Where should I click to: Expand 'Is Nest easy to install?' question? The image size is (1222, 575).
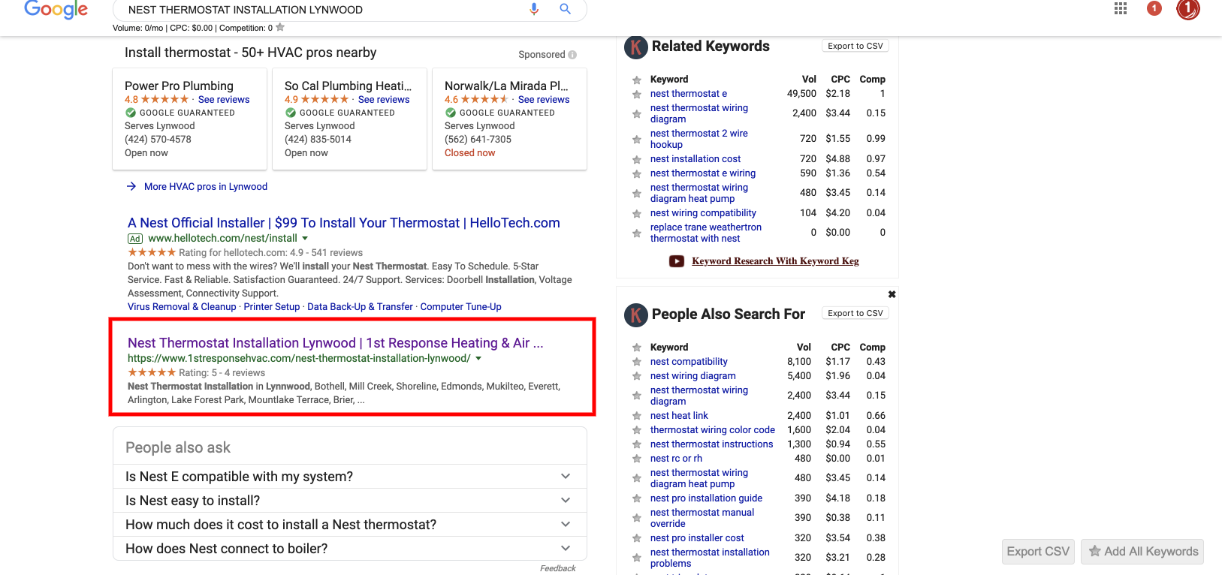[350, 501]
